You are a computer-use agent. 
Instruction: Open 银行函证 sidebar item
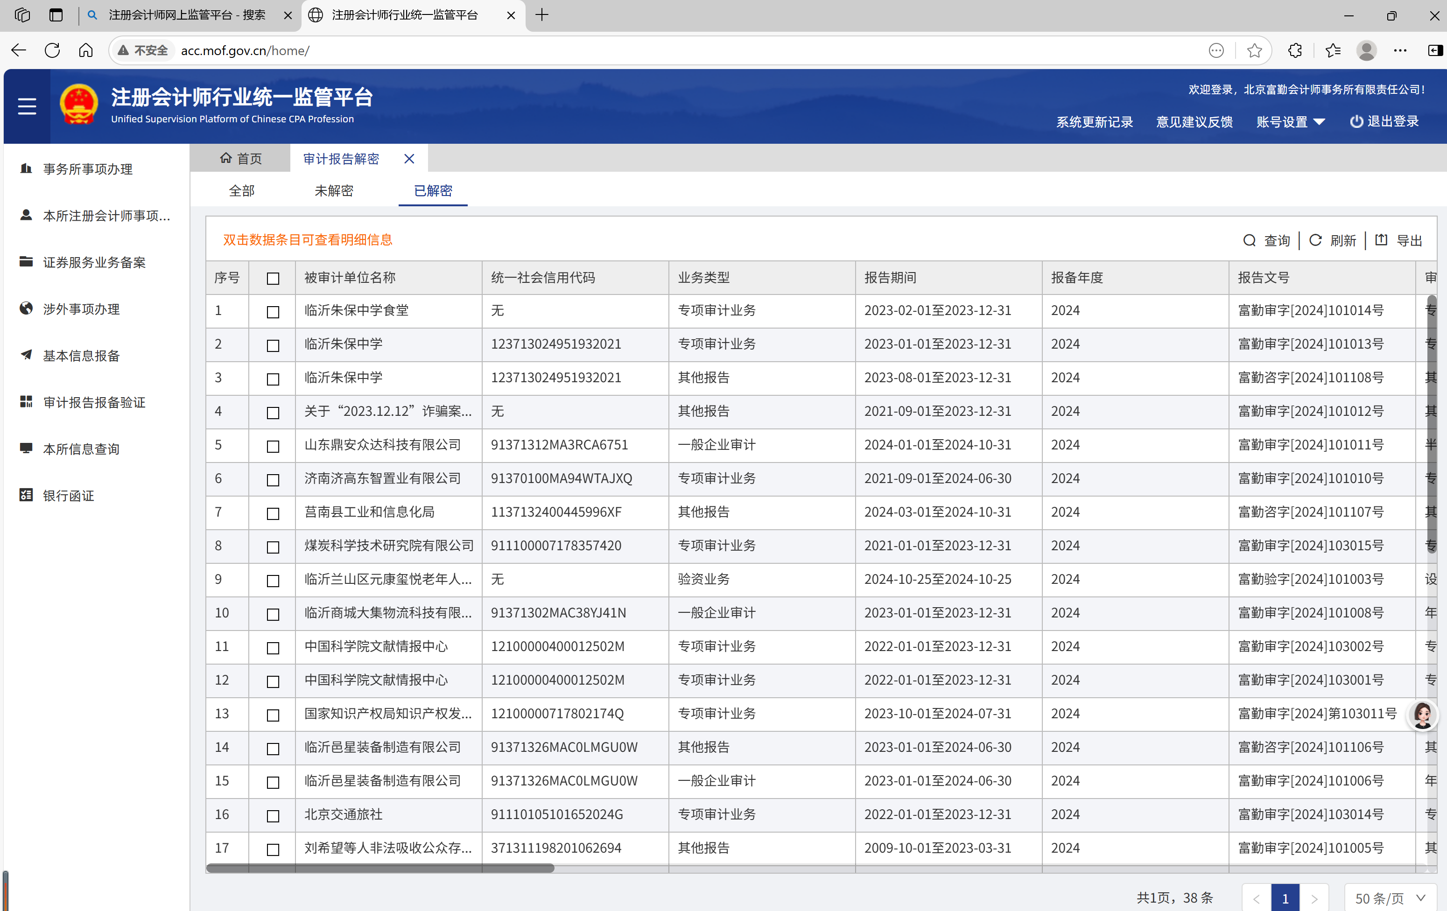68,496
